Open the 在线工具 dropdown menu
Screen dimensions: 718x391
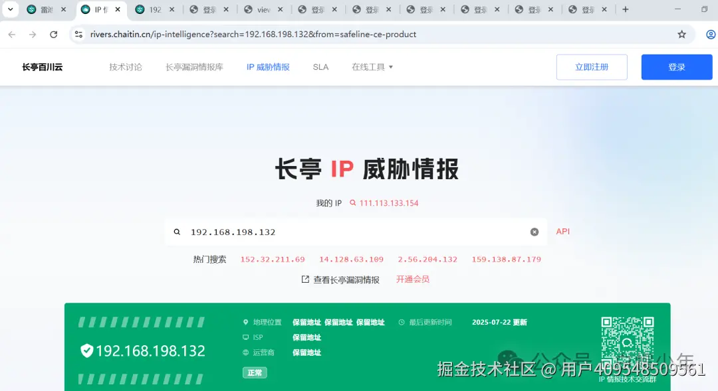pyautogui.click(x=372, y=67)
